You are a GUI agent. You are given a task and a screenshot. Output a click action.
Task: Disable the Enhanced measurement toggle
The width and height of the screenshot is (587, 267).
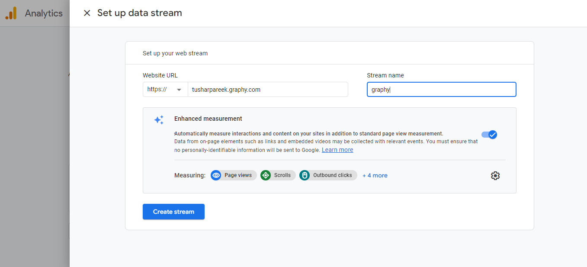(x=489, y=135)
